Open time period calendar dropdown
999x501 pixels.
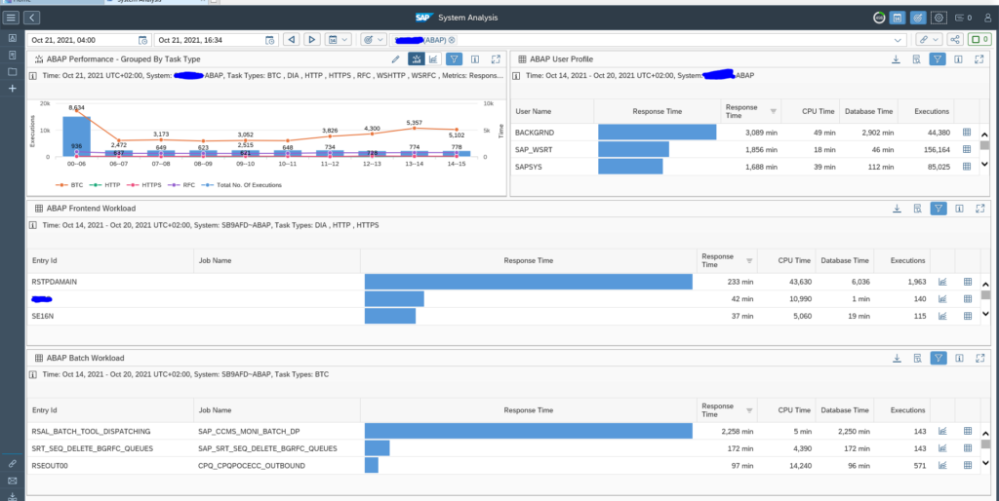(339, 39)
